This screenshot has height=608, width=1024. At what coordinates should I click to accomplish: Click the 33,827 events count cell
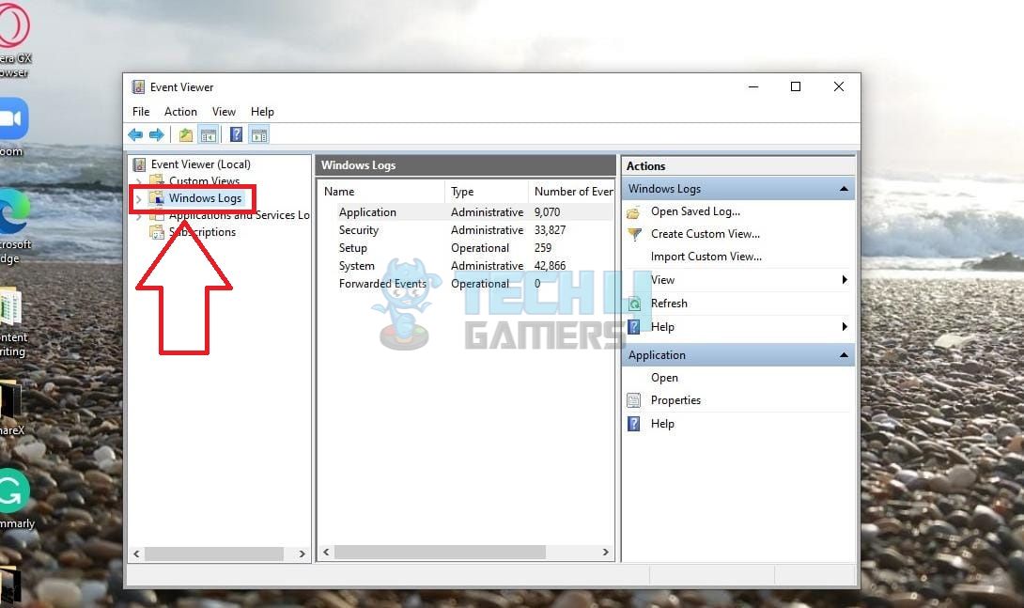[550, 230]
